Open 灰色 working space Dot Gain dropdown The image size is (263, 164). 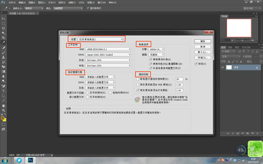tap(108, 60)
